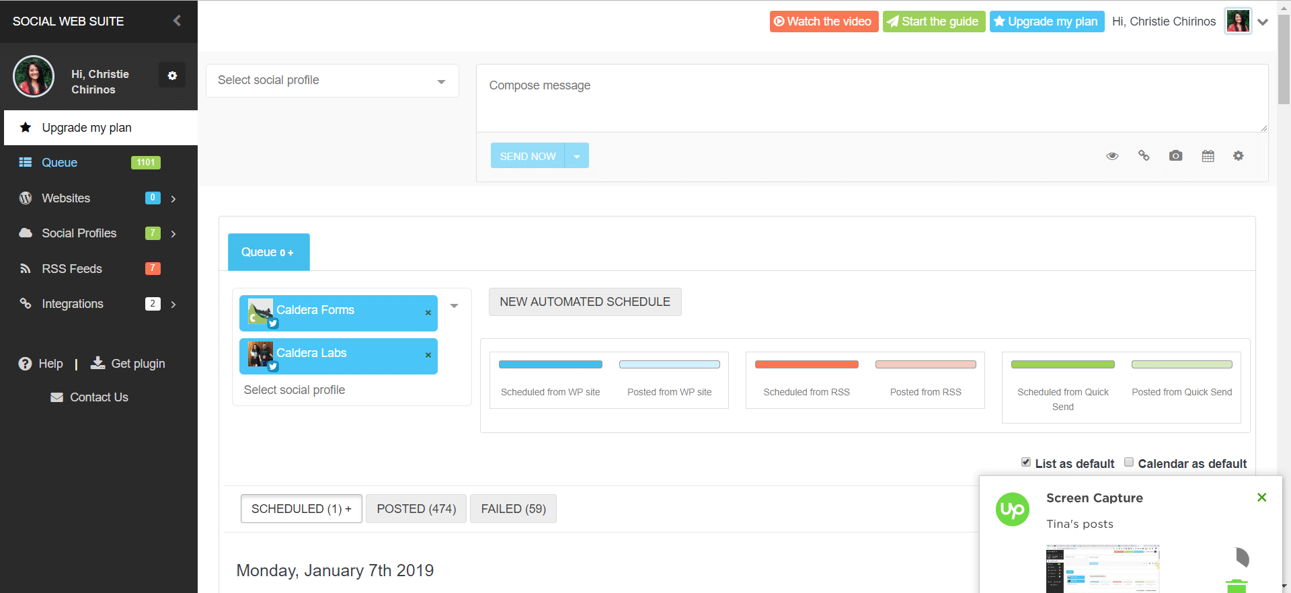Image resolution: width=1291 pixels, height=593 pixels.
Task: Expand the user menu chevron at top right
Action: pyautogui.click(x=1263, y=22)
